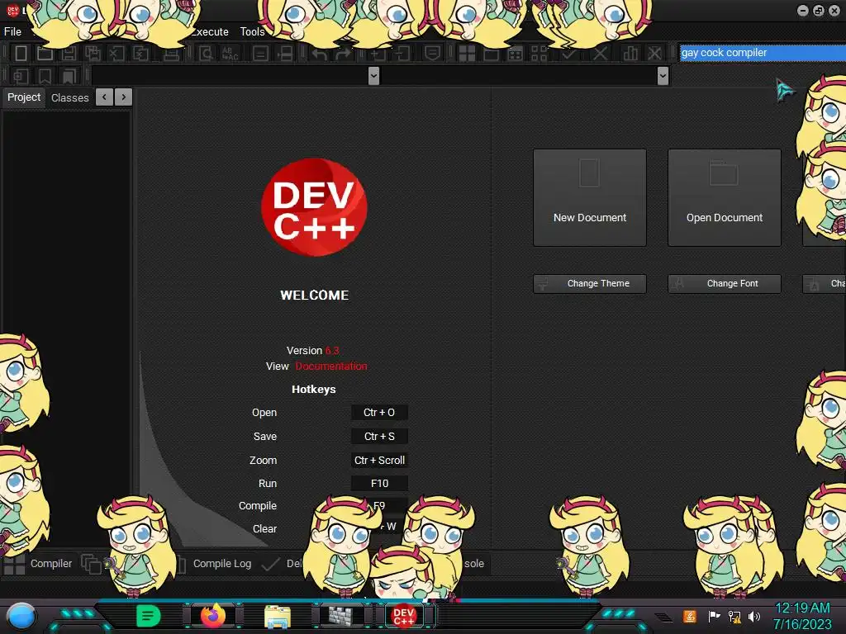Viewport: 846px width, 634px height.
Task: Click the Save All toolbar icon
Action: (x=93, y=54)
